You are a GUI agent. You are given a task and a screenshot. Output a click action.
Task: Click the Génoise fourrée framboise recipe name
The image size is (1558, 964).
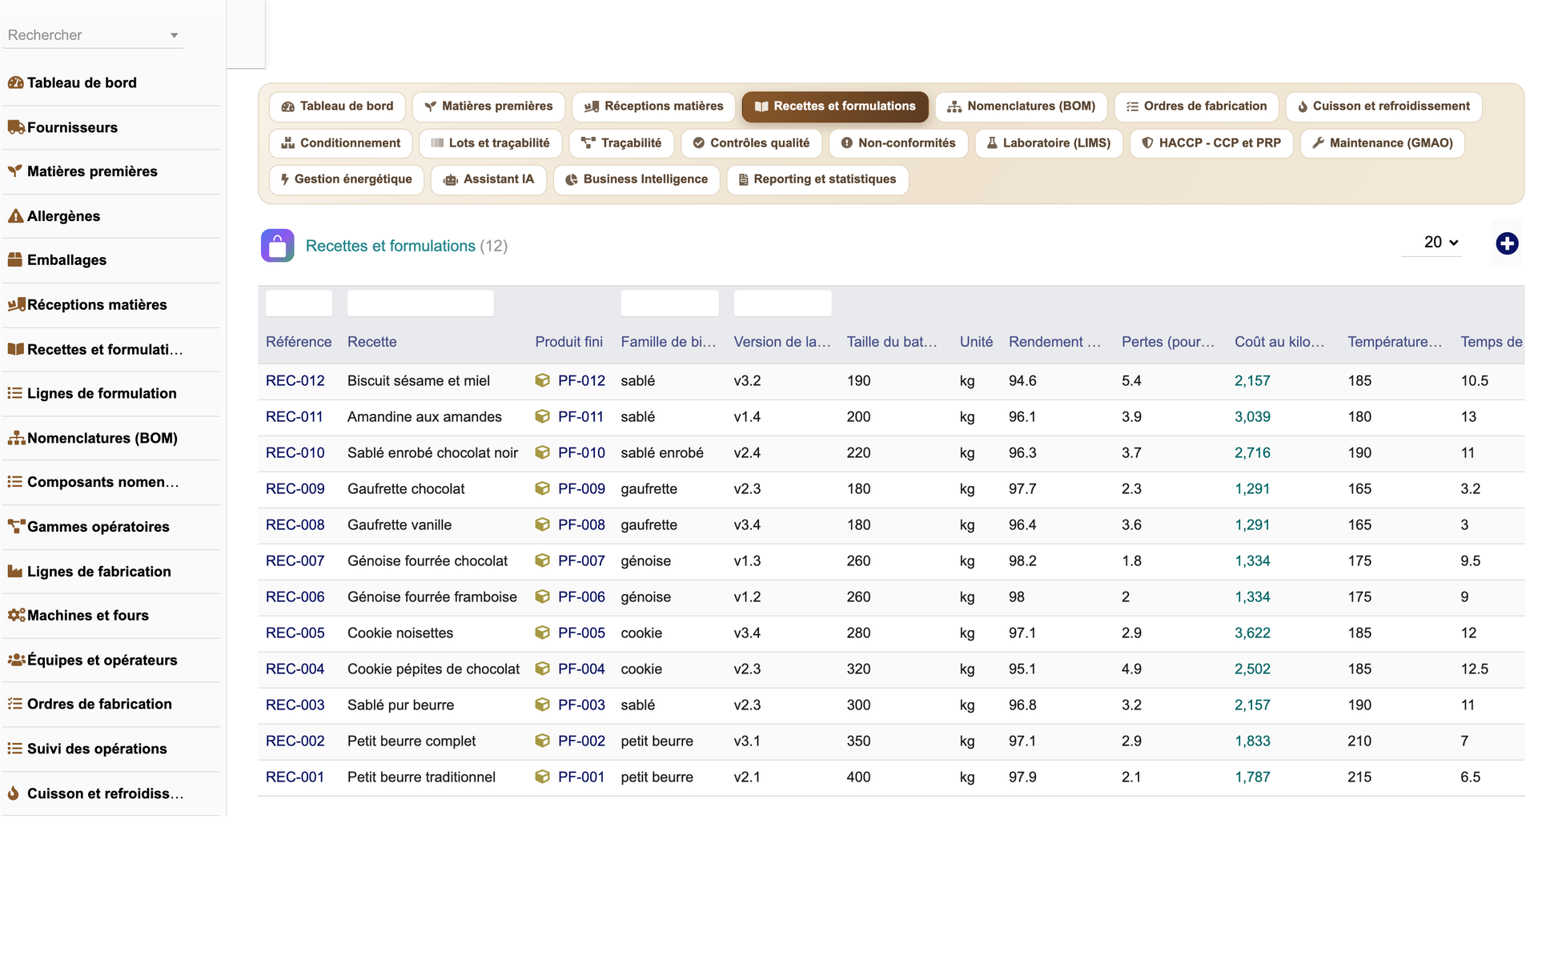(x=432, y=597)
